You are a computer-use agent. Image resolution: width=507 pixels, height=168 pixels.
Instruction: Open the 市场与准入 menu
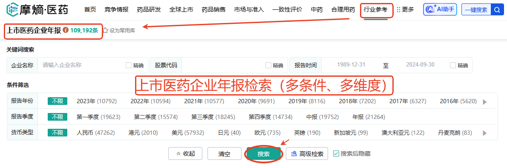[249, 10]
